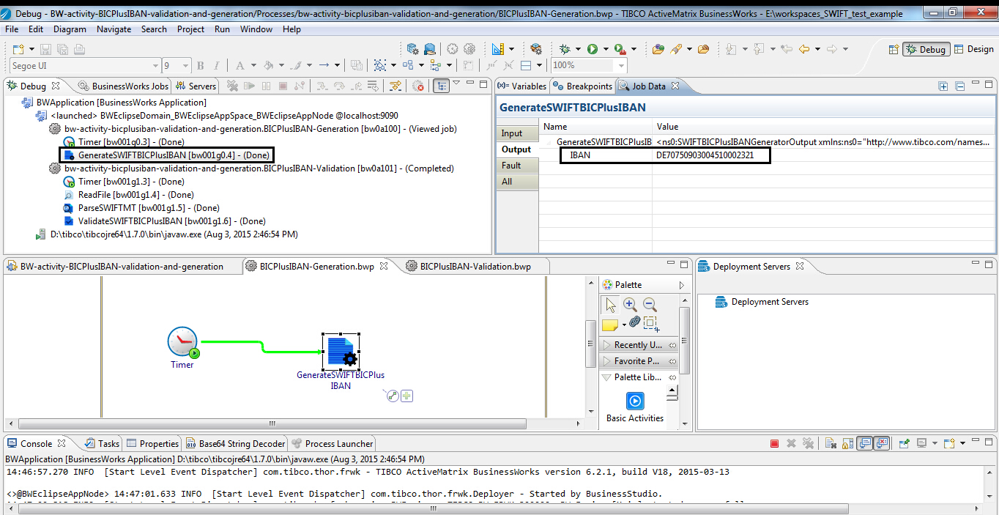Toggle show console on standard error change
This screenshot has width=999, height=515.
point(882,443)
